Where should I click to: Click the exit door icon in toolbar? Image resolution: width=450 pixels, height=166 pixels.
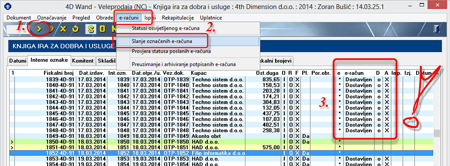[437, 30]
